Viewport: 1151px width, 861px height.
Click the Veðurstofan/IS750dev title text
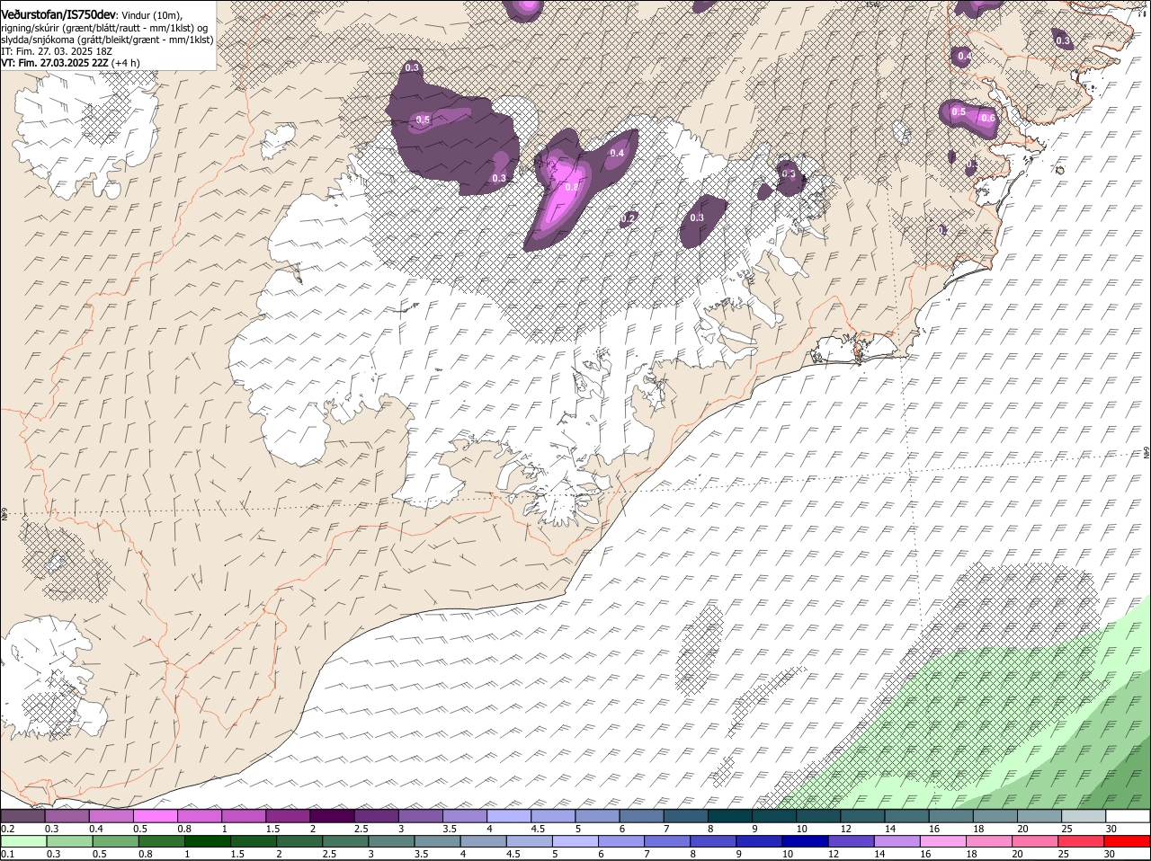tap(58, 15)
